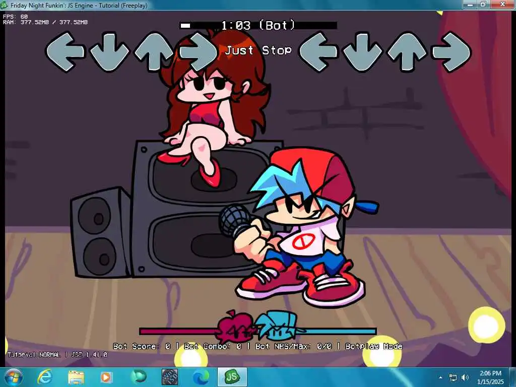Click the 'Just Stop' botplay text

click(259, 50)
